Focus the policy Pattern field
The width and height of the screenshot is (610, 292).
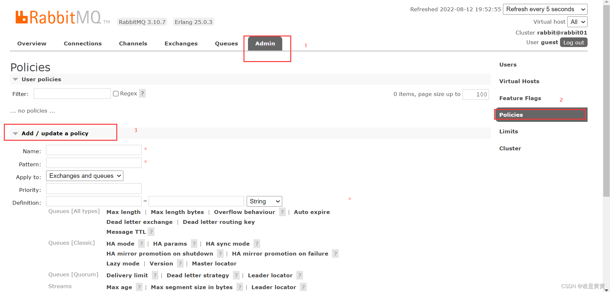click(94, 163)
